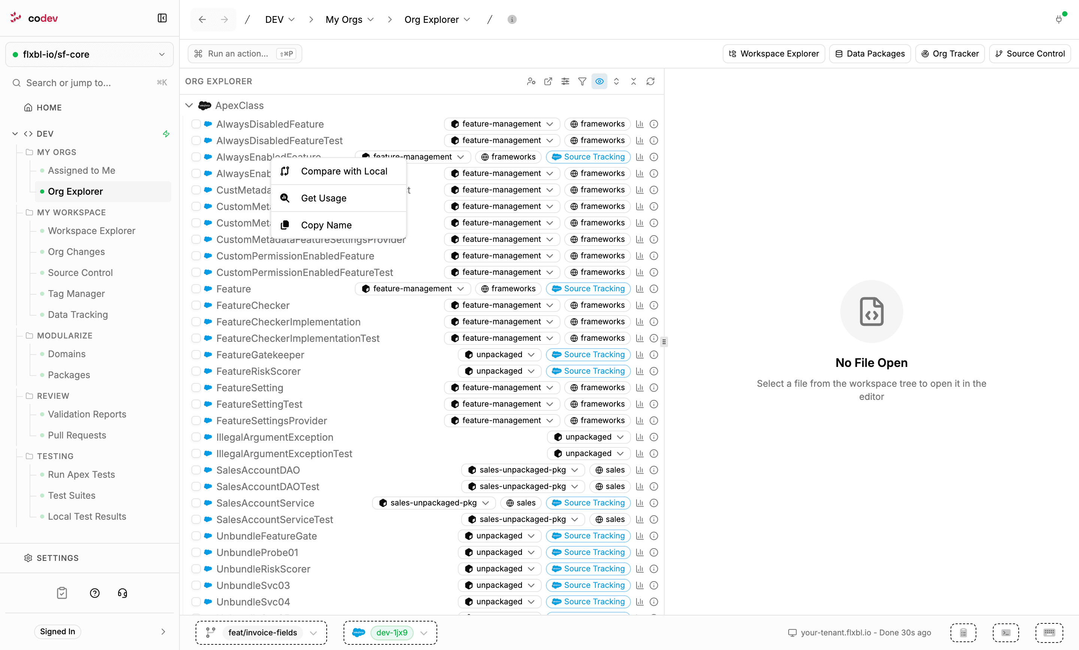1079x650 pixels.
Task: Check the UnbundleProbe01 checkbox
Action: (x=196, y=552)
